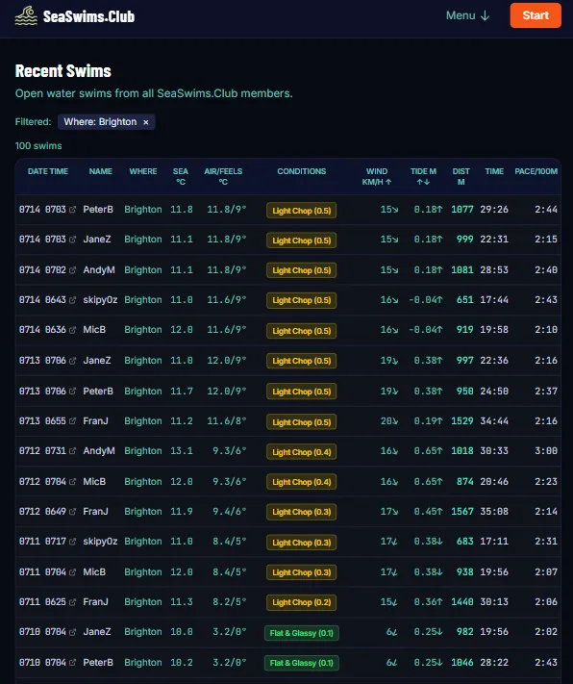Select MicB name in the 0712 0704 row

point(94,481)
